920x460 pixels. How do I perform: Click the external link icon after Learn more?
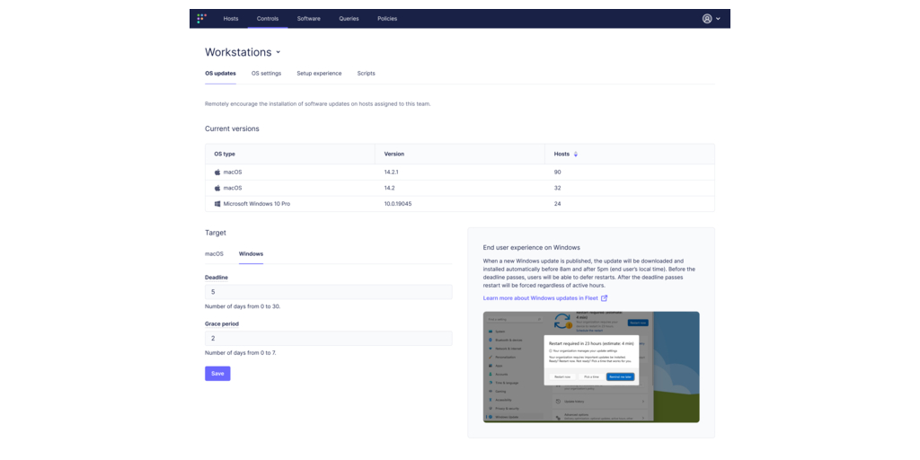[x=605, y=298]
